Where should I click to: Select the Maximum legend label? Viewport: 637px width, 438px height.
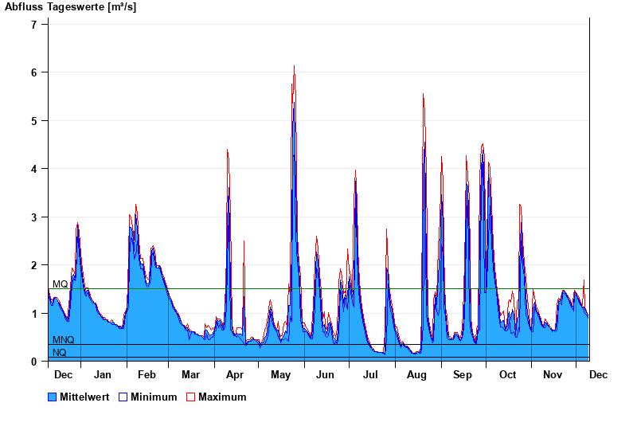[222, 397]
